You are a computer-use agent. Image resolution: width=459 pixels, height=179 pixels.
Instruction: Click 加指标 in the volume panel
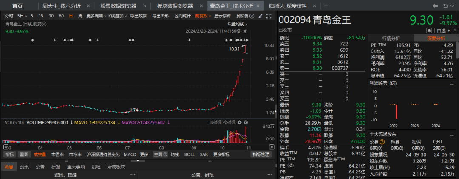point(215,122)
